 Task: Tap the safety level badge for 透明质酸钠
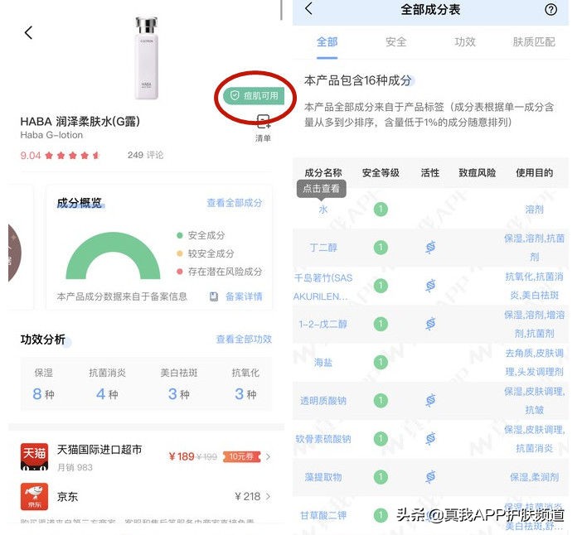381,400
